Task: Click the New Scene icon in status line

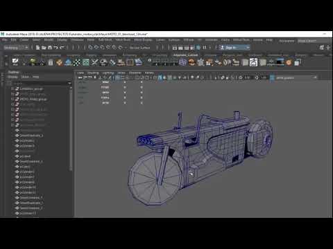Action: [x=38, y=48]
